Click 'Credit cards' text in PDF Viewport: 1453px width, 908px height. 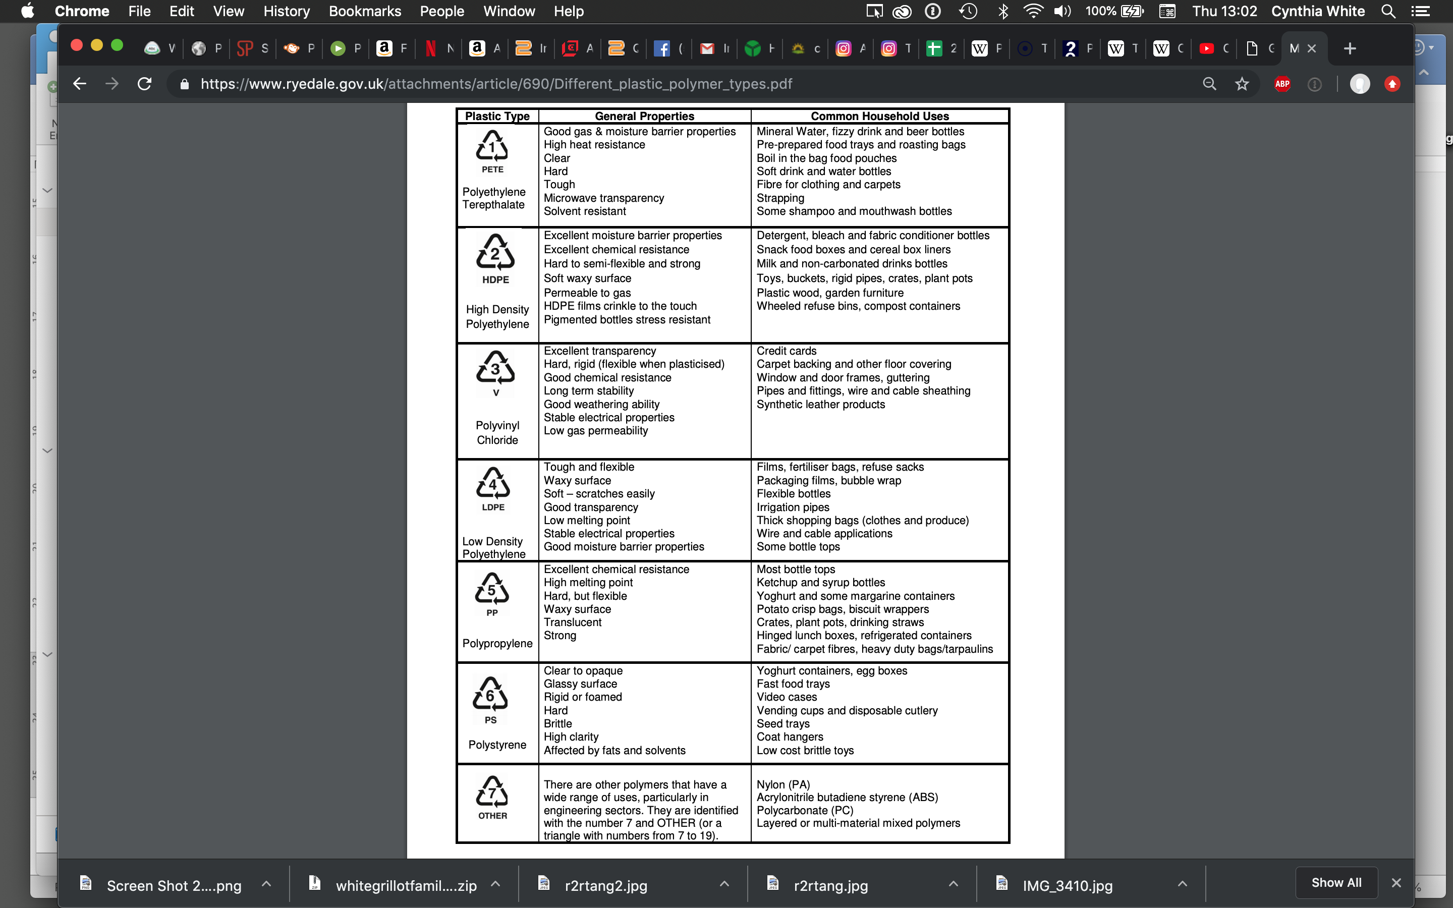coord(787,351)
